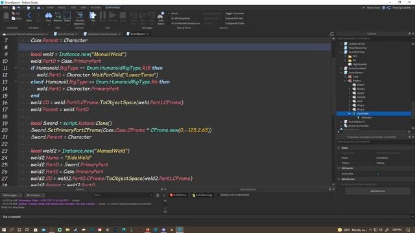
Task: Select the DictionaryHandler item in Explorer
Action: pos(359,126)
